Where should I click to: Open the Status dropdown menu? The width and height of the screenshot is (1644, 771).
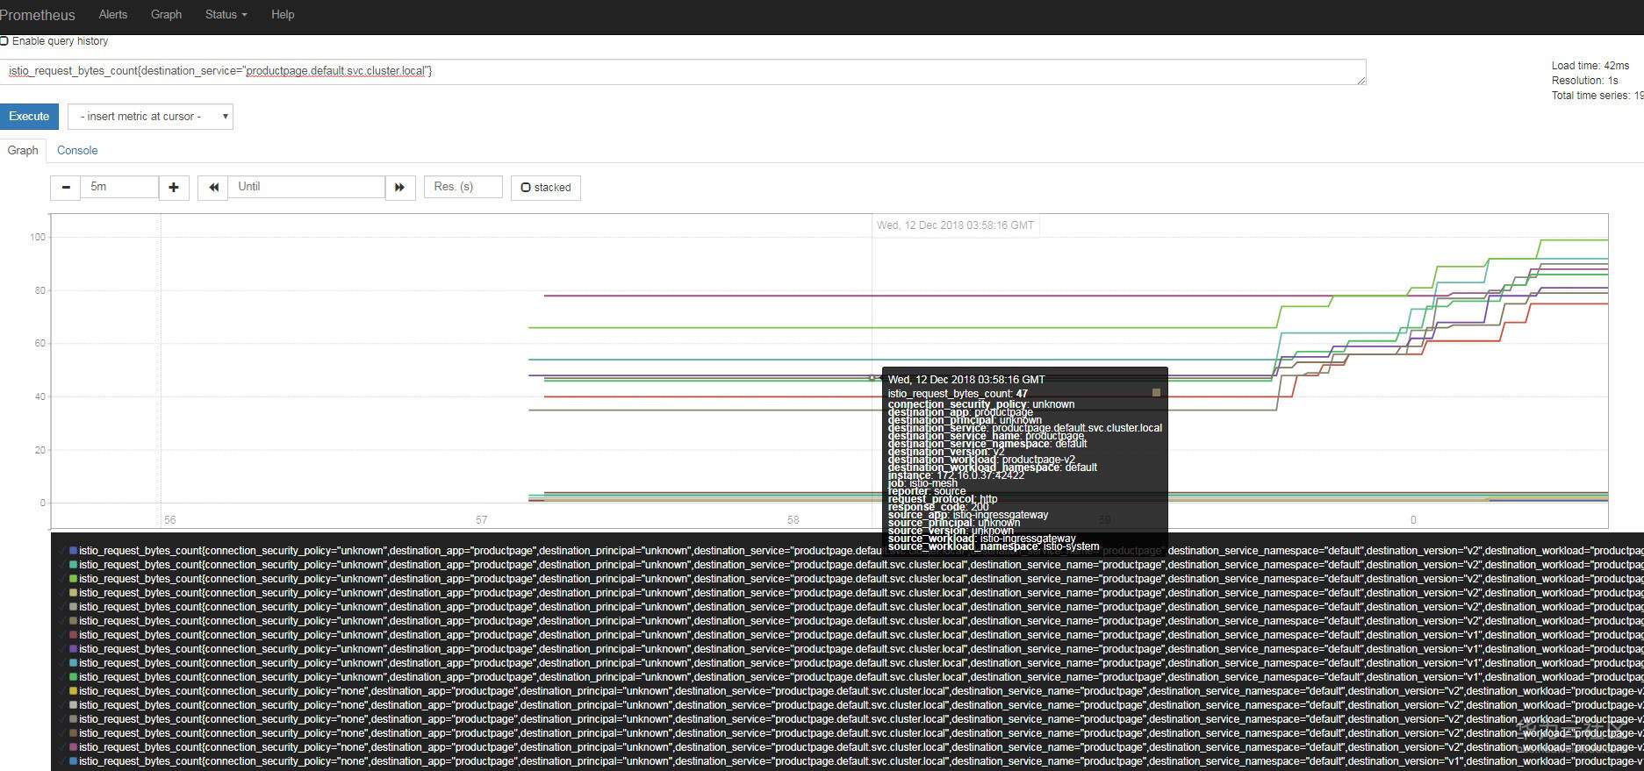pyautogui.click(x=226, y=15)
